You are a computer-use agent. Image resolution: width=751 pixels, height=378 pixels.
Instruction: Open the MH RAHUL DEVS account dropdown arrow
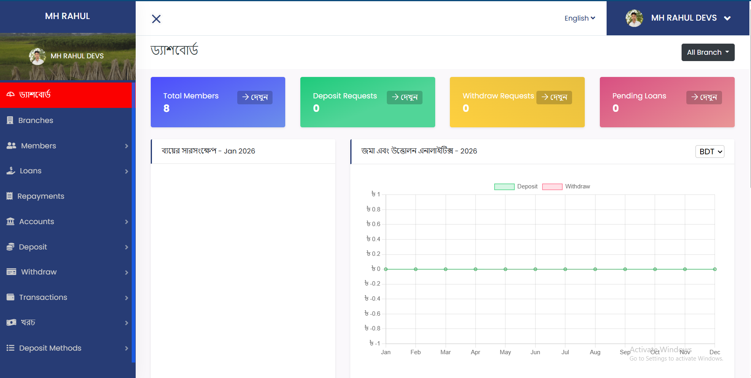(727, 18)
